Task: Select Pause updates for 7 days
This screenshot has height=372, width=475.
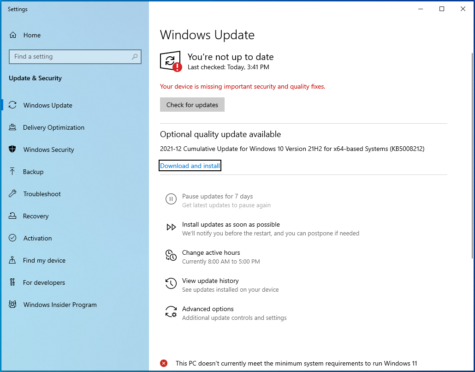Action: point(218,200)
